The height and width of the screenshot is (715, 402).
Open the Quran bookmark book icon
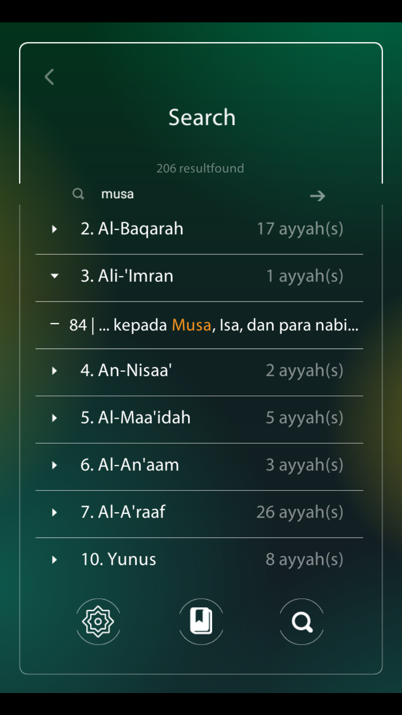[x=201, y=622]
